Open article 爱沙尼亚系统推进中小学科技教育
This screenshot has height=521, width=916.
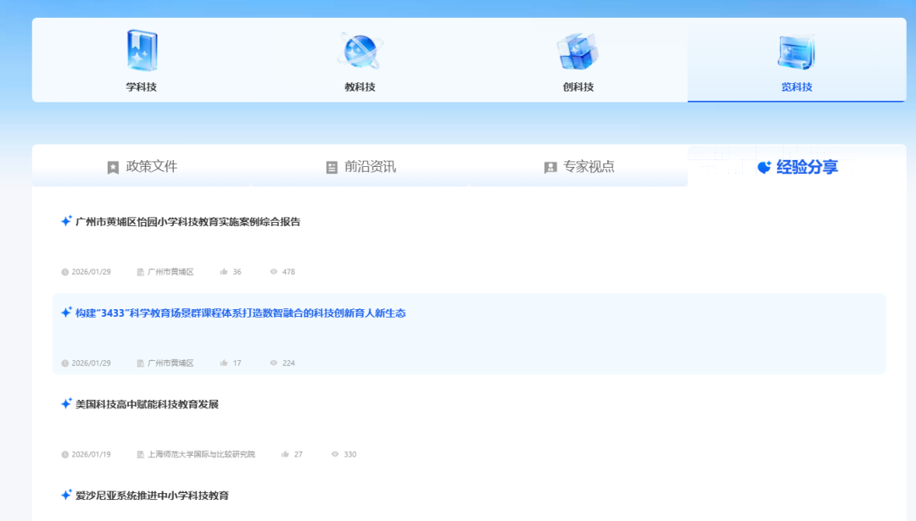click(153, 496)
